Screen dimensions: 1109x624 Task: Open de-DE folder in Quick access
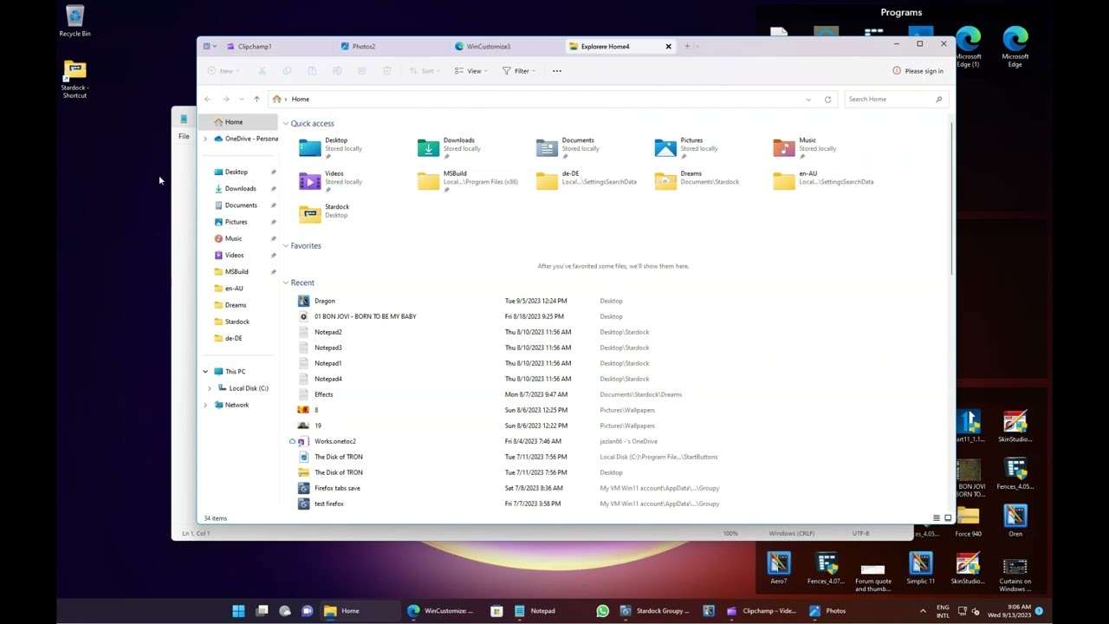587,180
